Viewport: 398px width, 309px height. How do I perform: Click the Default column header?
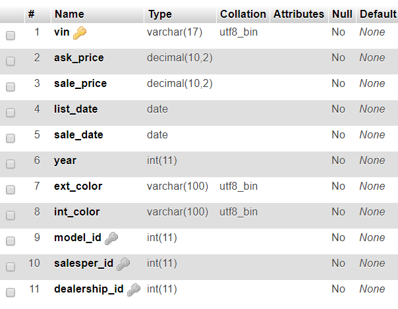click(378, 14)
